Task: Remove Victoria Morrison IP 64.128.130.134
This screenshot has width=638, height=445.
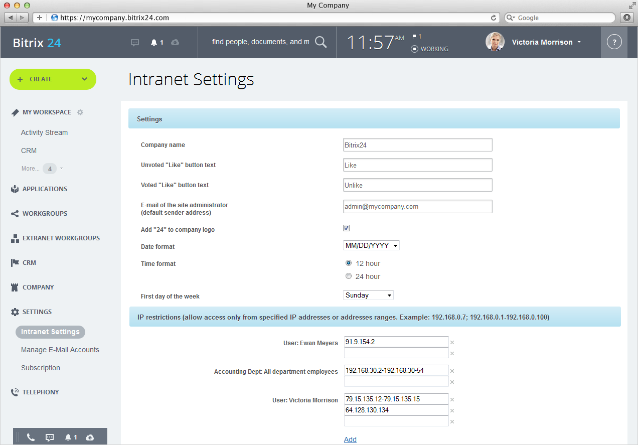Action: (452, 411)
